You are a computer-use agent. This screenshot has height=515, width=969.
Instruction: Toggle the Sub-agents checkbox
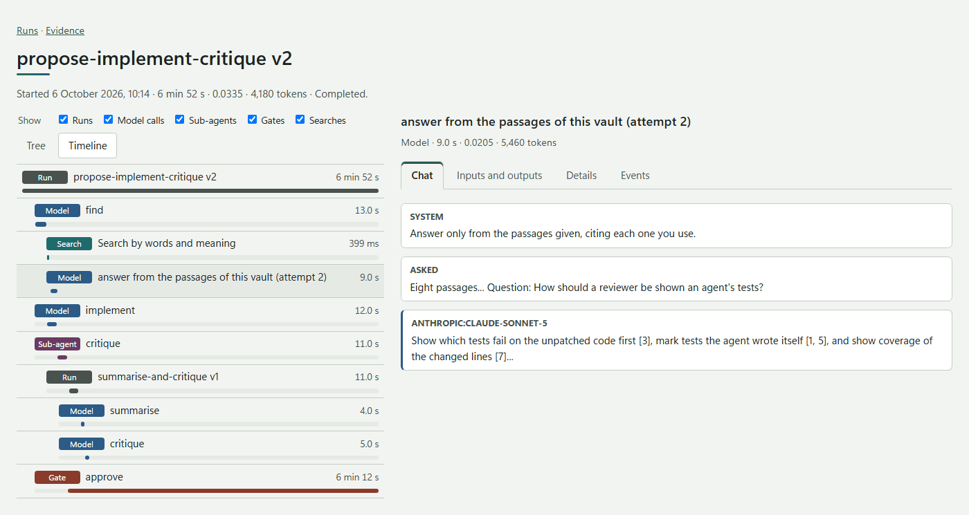click(x=180, y=120)
